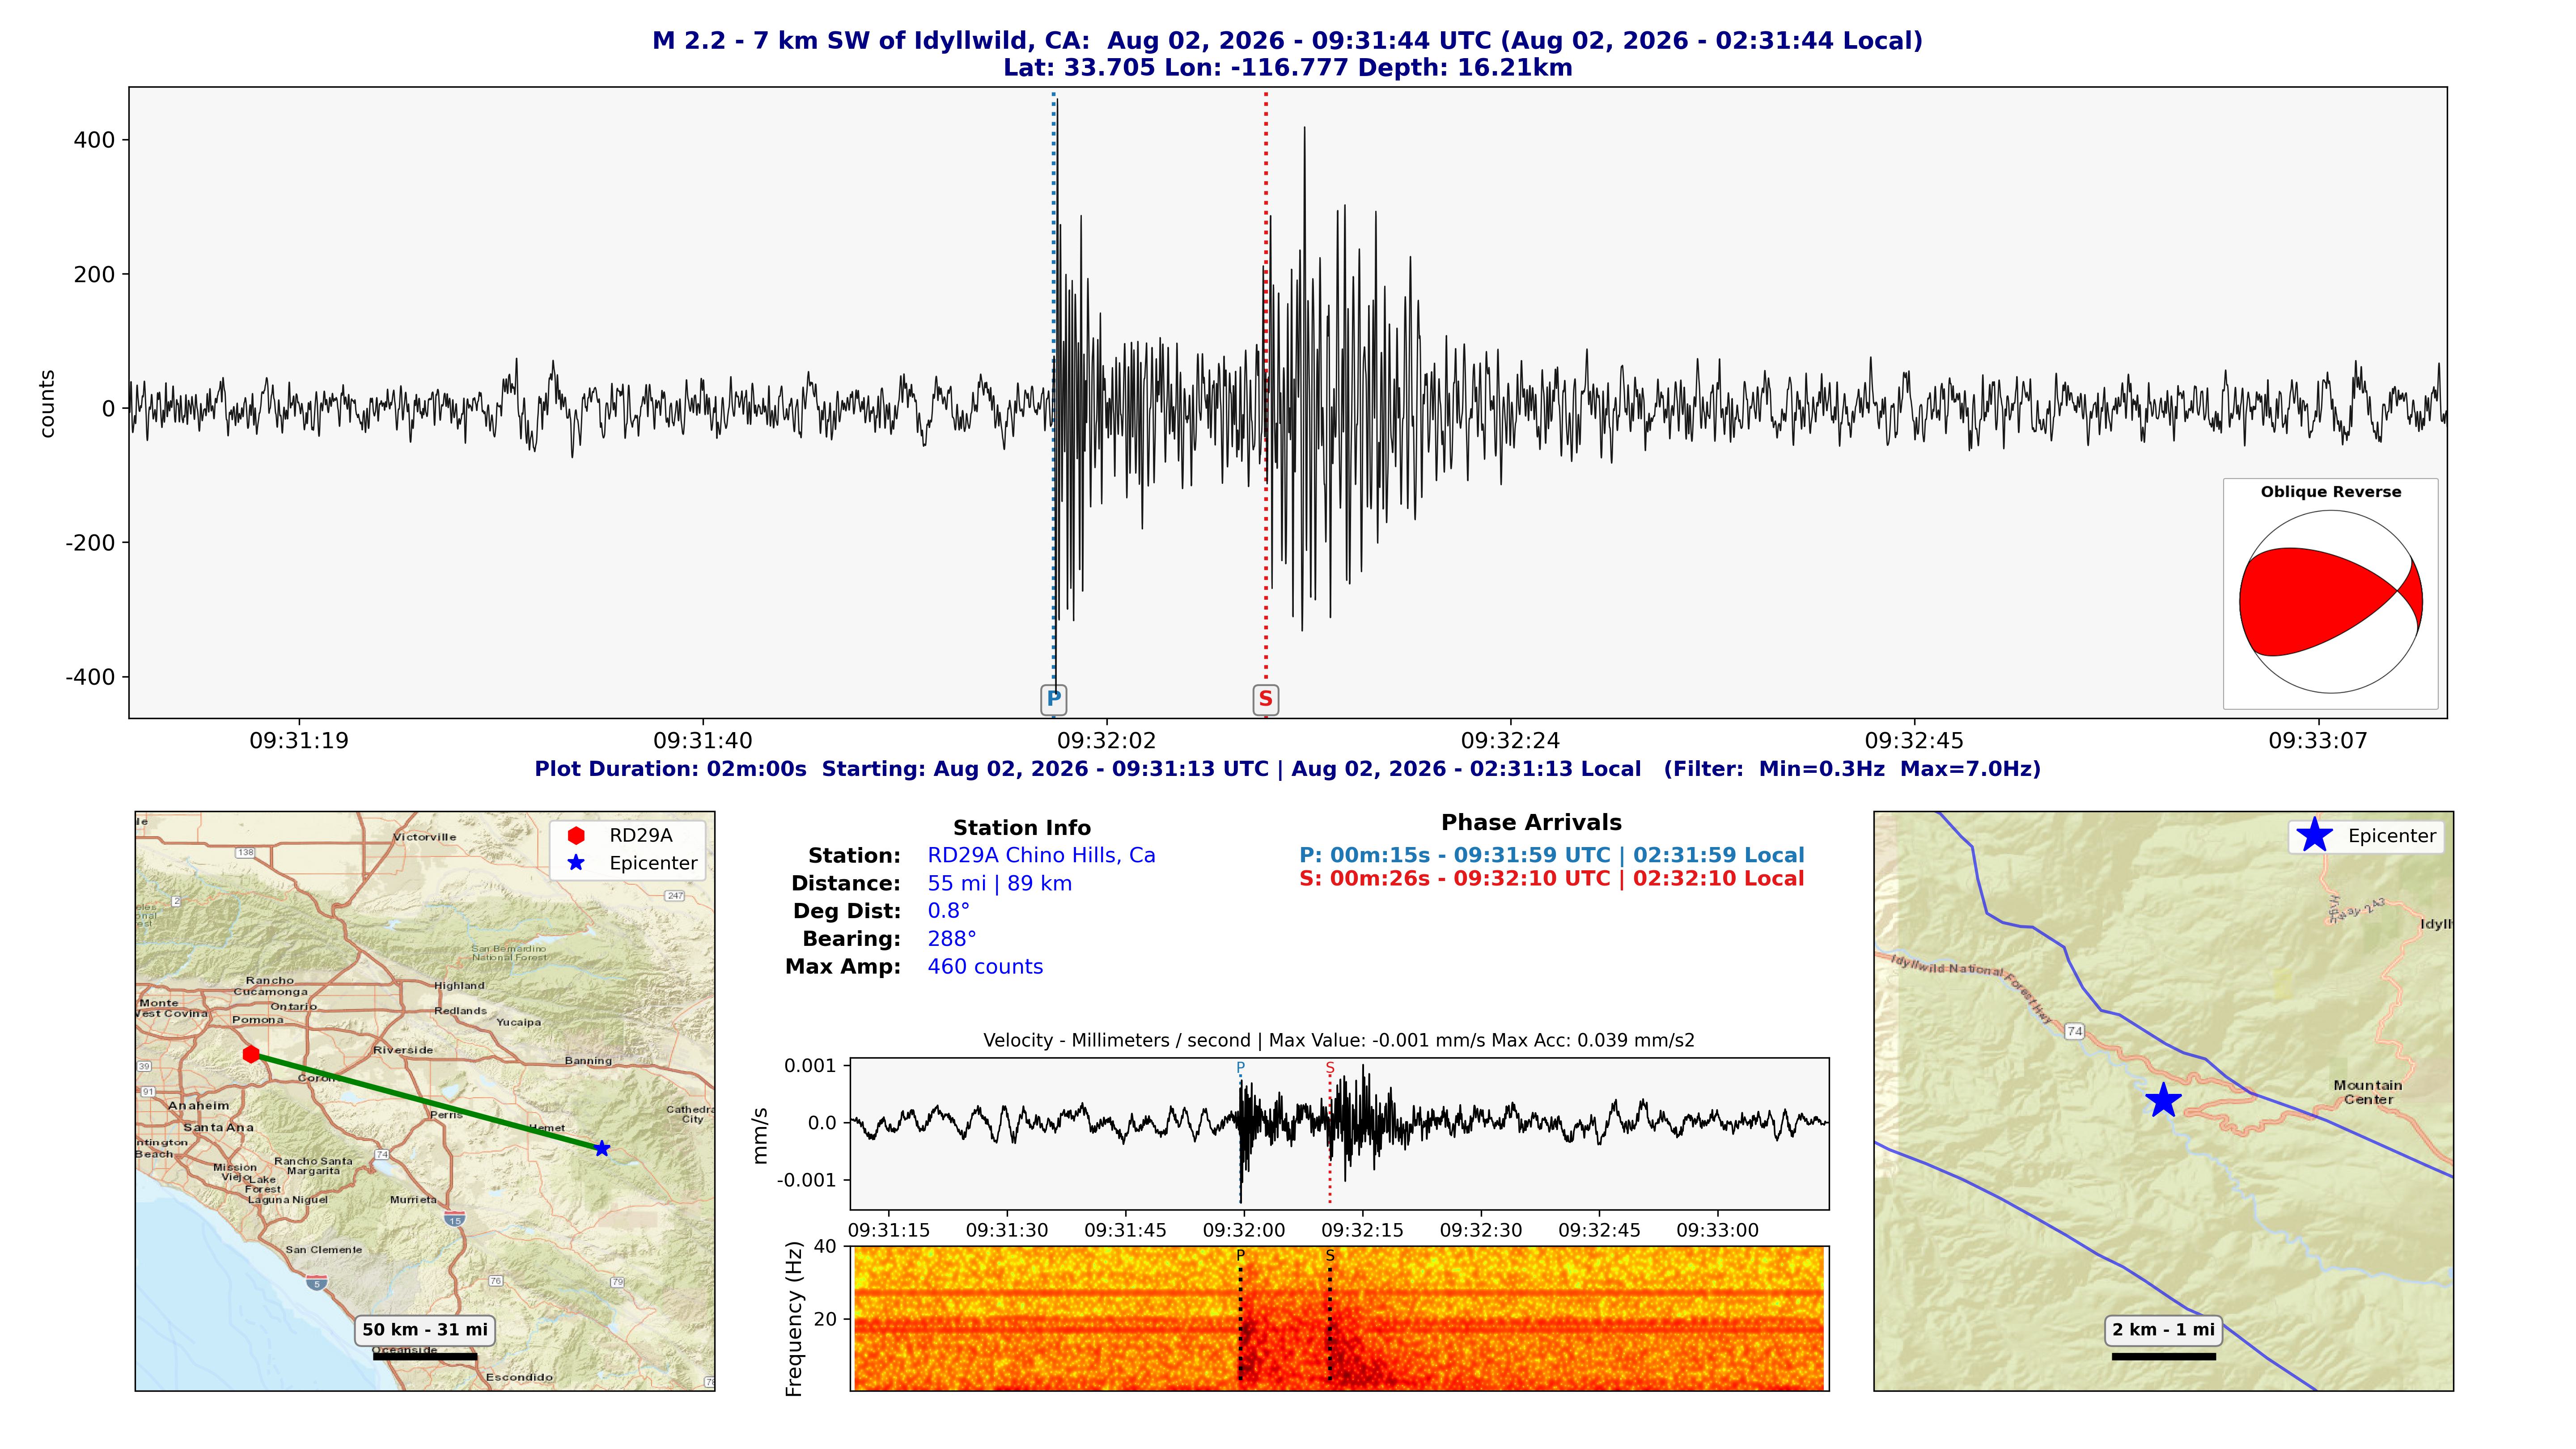Click the S label on the spectrogram
This screenshot has width=2576, height=1449.
click(x=1330, y=1255)
